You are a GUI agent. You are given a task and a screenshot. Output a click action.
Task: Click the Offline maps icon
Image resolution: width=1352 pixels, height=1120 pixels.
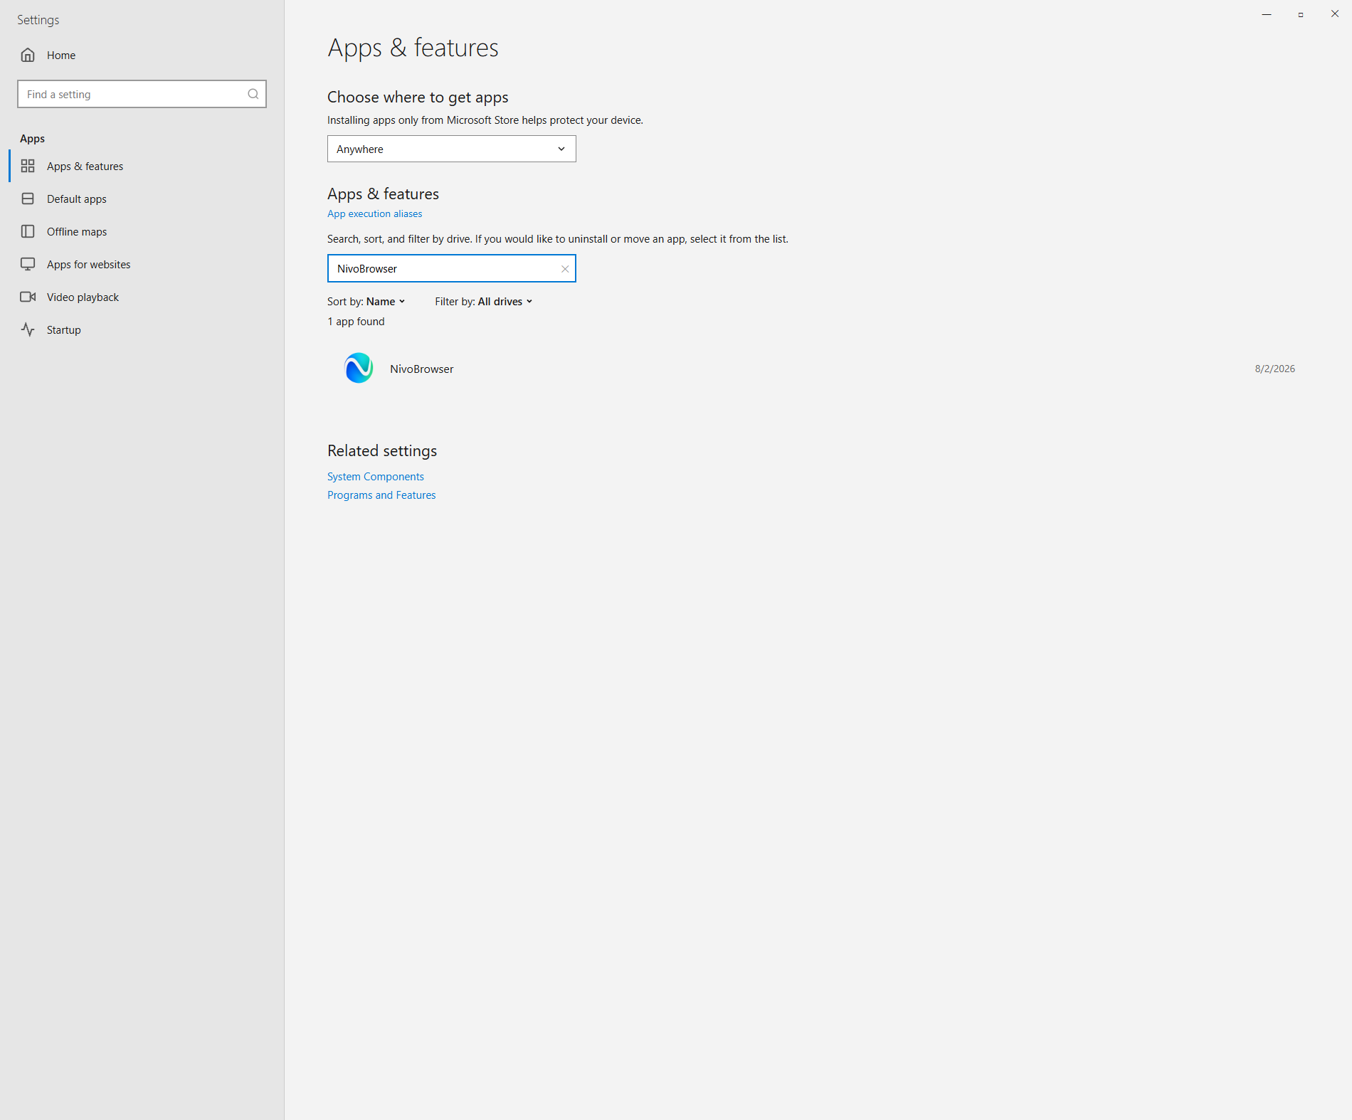click(28, 231)
